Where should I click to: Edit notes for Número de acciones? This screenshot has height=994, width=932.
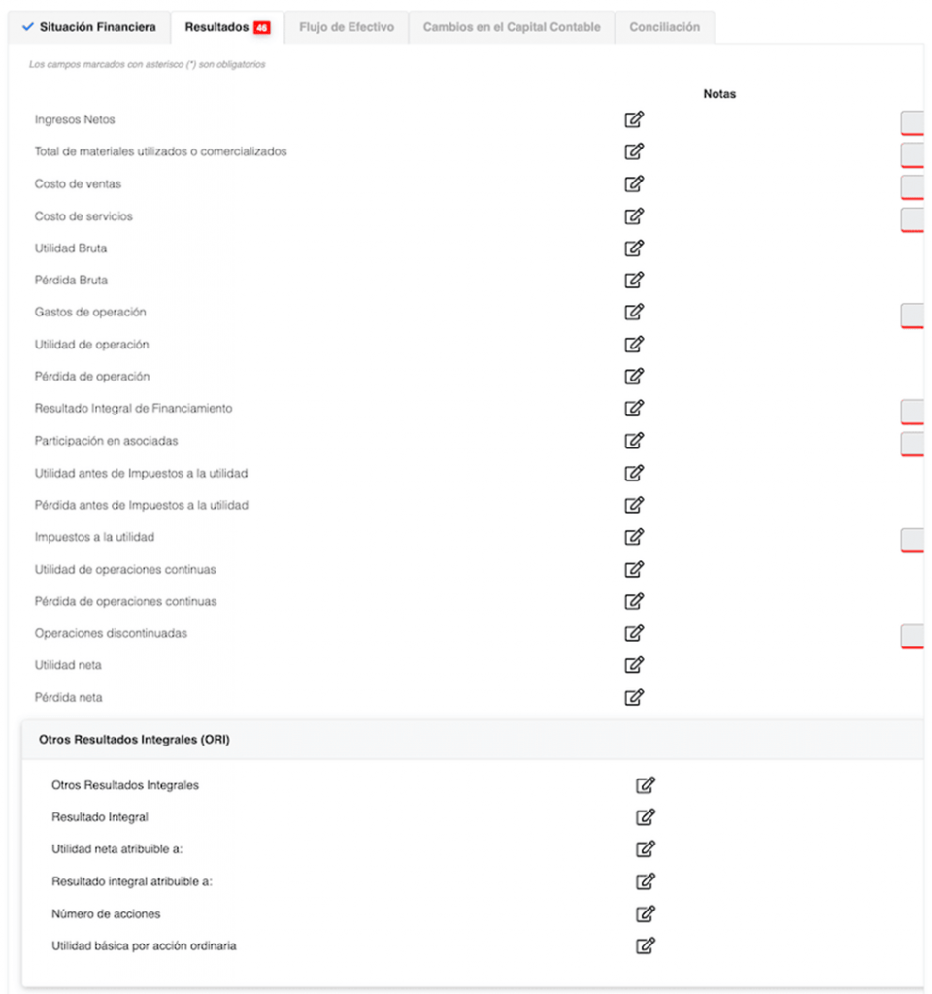pos(646,914)
